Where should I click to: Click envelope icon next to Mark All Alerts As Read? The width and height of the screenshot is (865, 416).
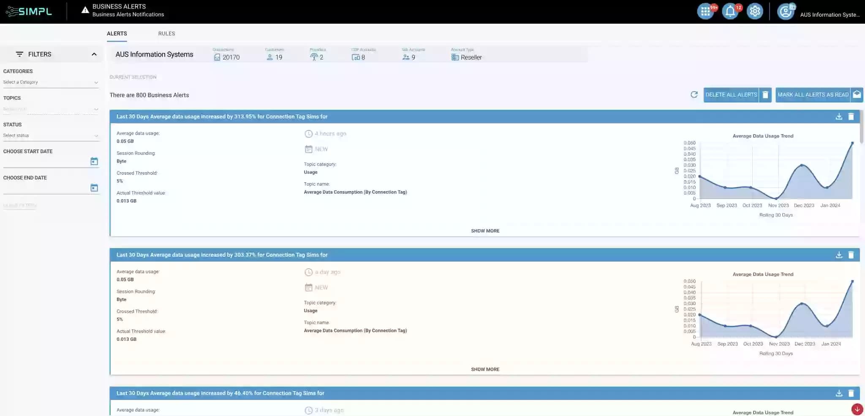tap(857, 95)
